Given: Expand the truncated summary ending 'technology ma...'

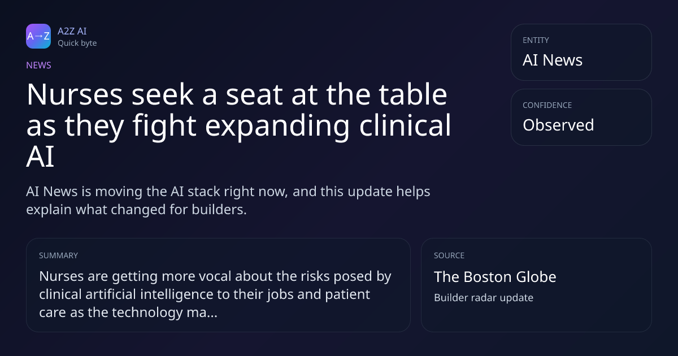Looking at the screenshot, I should click(x=128, y=312).
